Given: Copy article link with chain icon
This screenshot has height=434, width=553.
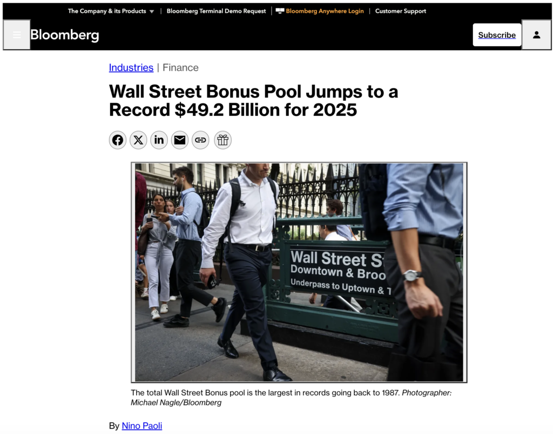Looking at the screenshot, I should [x=200, y=140].
